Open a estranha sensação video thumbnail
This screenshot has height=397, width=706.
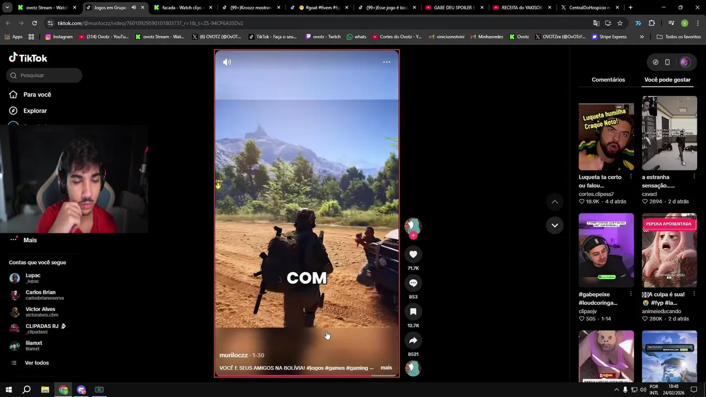670,133
